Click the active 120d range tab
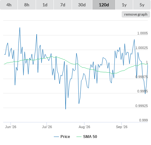This screenshot has height=145, width=151. coord(104,5)
